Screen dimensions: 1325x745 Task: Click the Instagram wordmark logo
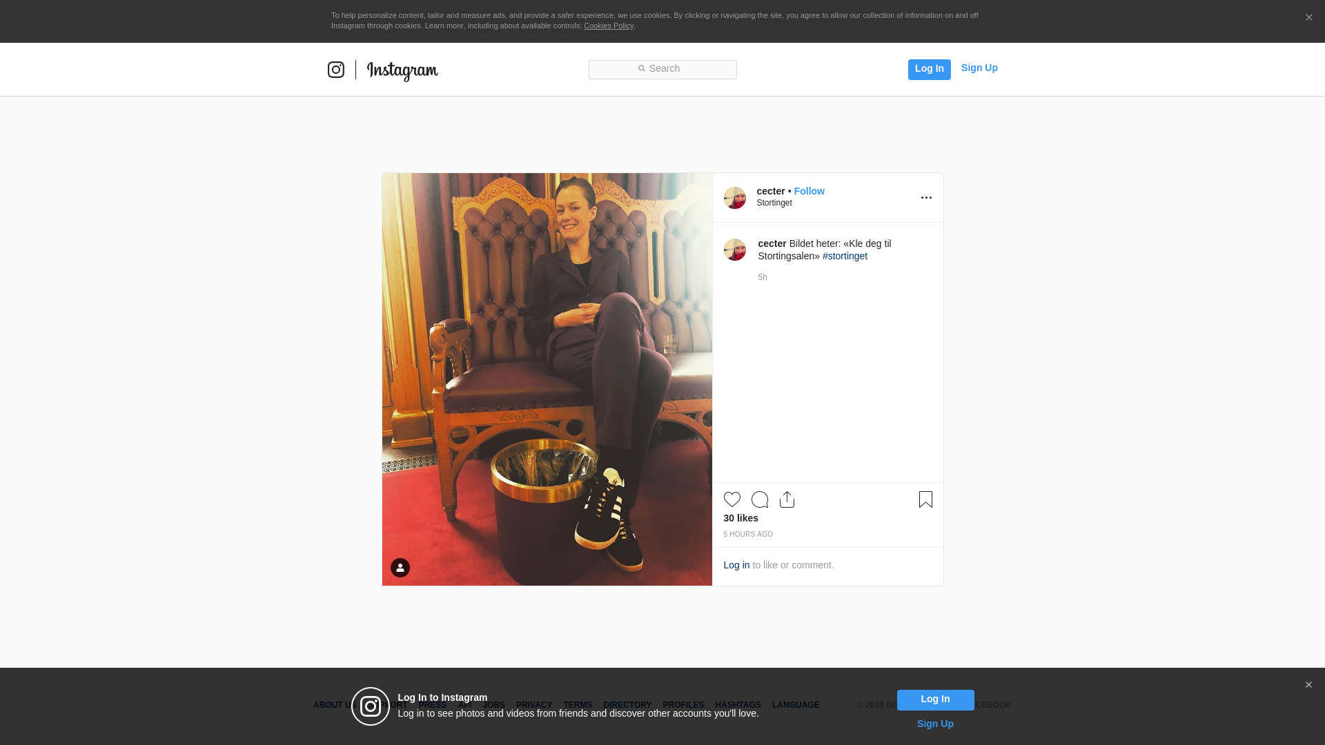[x=402, y=70]
